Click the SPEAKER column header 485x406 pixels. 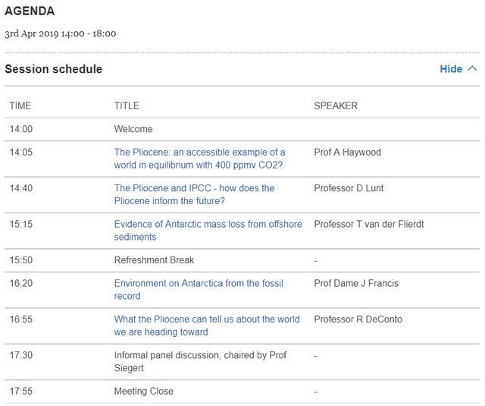336,105
